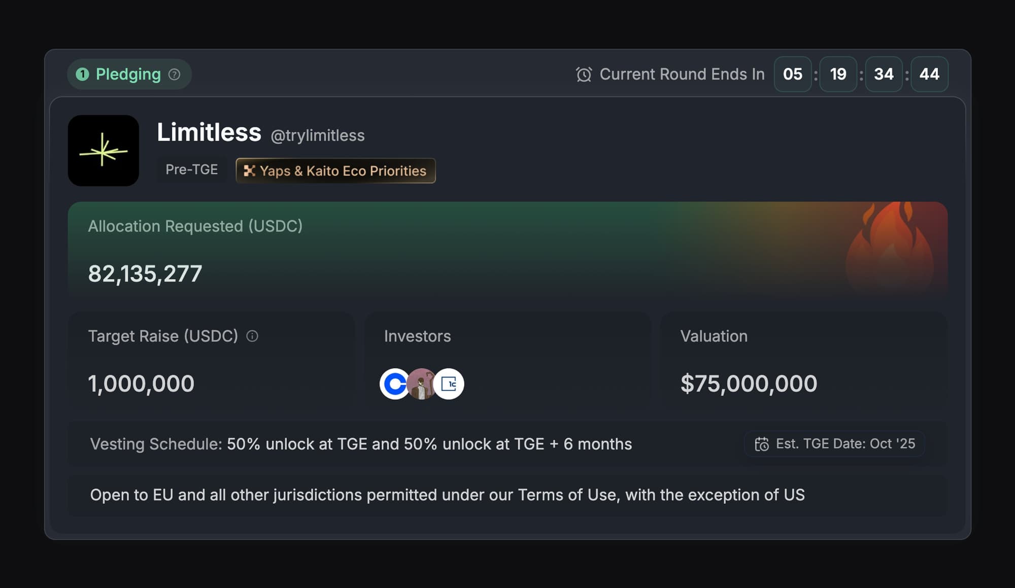Viewport: 1015px width, 588px height.
Task: Click the Kaito icon in Yaps badge
Action: [x=249, y=171]
